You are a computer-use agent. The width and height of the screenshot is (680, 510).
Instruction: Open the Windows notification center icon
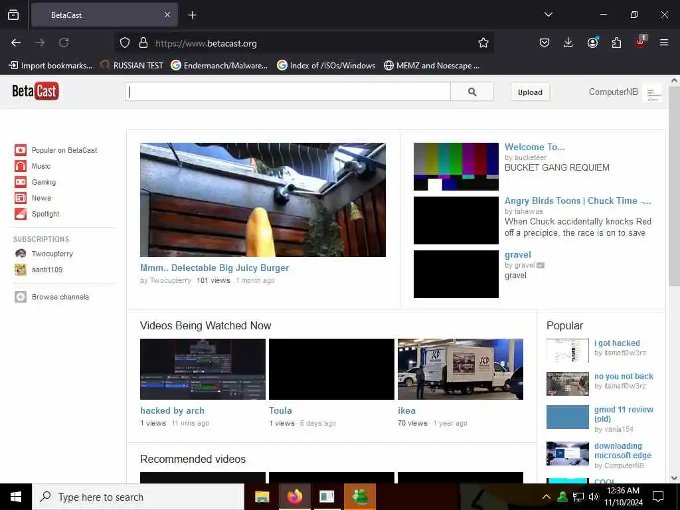pyautogui.click(x=658, y=497)
